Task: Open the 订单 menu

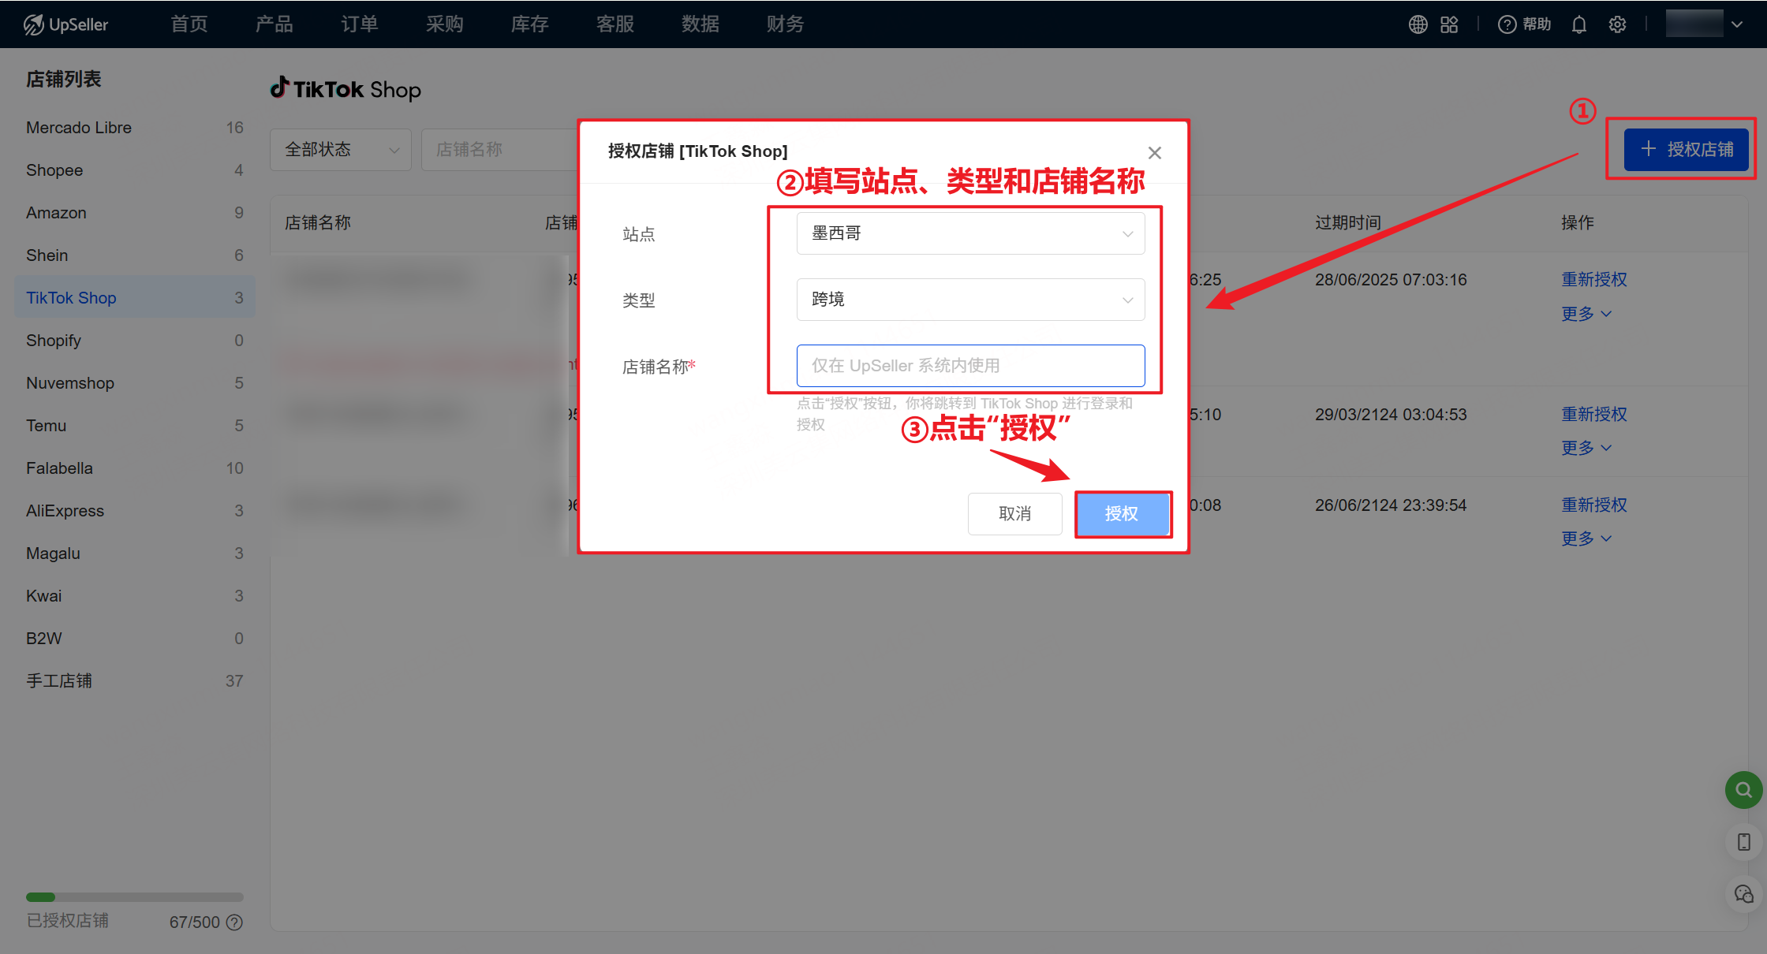Action: point(360,24)
